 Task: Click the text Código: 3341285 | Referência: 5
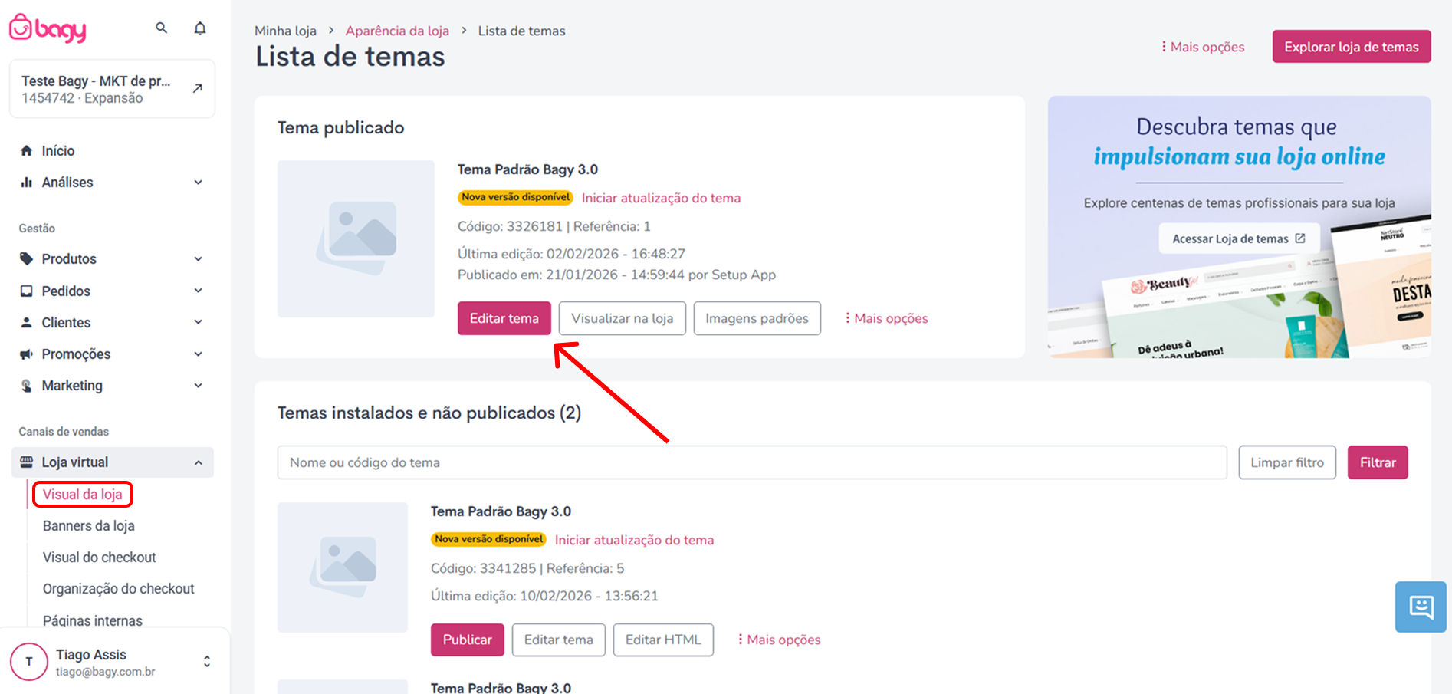point(527,568)
